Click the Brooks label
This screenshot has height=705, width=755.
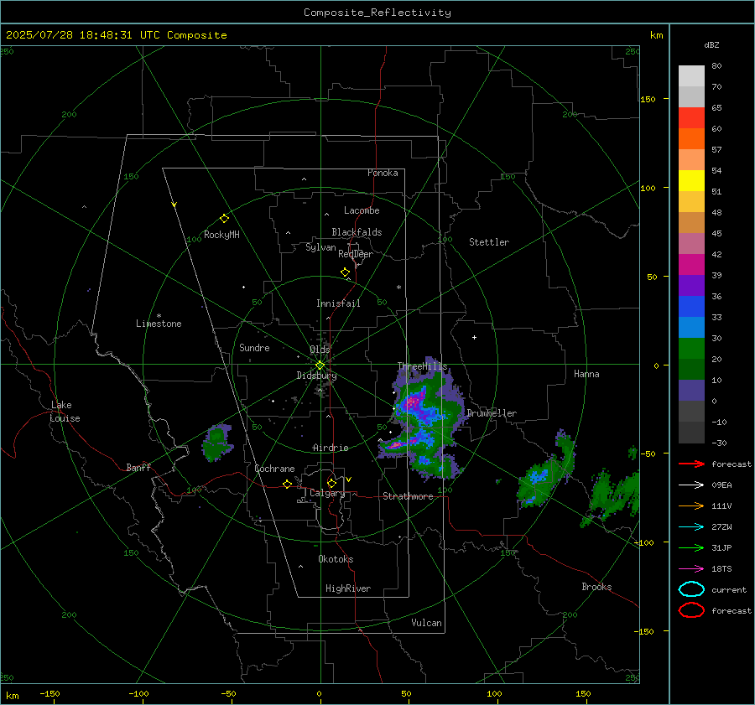coord(596,587)
